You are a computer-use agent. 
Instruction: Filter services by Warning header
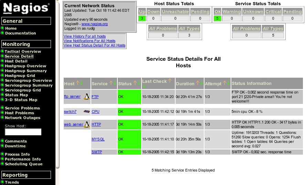(x=232, y=12)
